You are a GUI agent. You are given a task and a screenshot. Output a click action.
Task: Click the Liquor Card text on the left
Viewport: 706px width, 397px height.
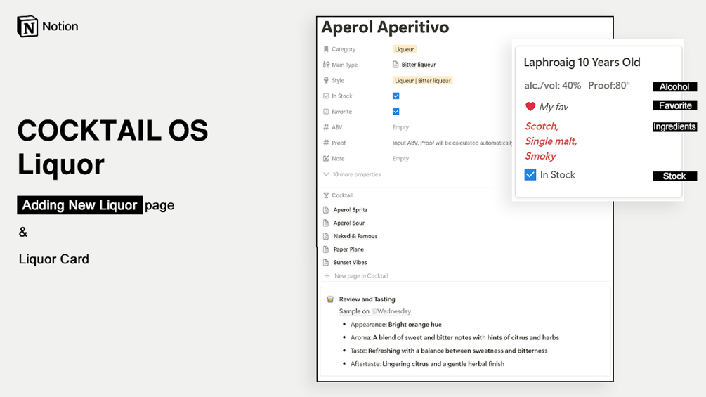(x=53, y=259)
